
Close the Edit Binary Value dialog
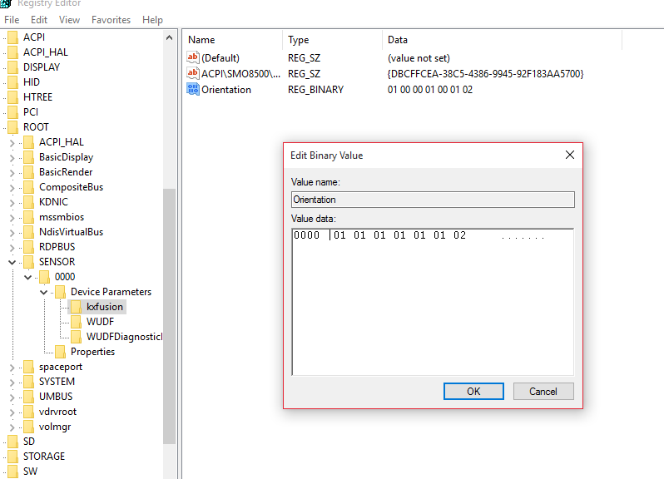[x=570, y=155]
